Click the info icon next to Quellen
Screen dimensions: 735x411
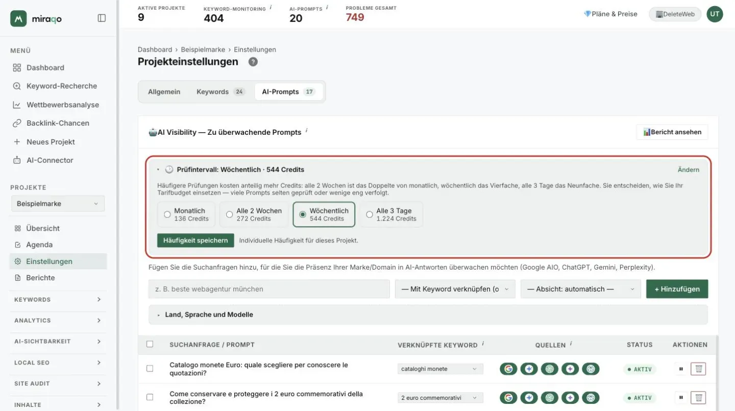click(571, 344)
